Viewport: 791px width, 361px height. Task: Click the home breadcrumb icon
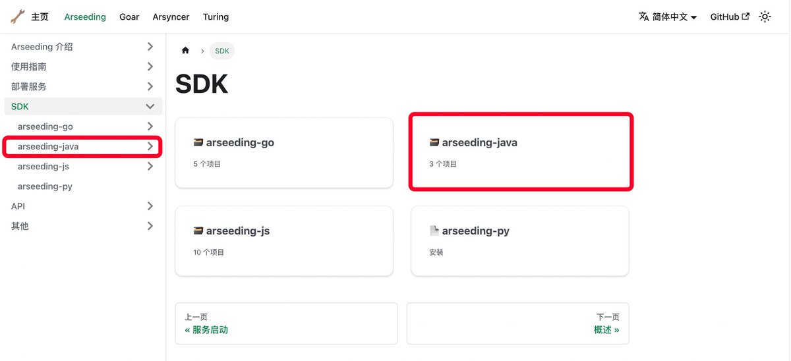tap(185, 51)
